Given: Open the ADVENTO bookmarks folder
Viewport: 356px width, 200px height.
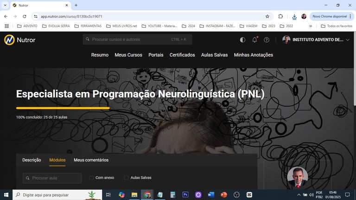Looking at the screenshot, I should pos(27,26).
